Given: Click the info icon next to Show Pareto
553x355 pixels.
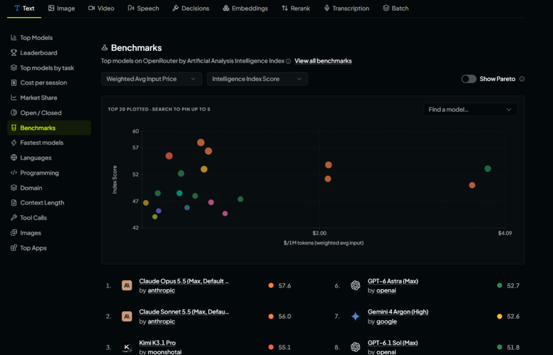Looking at the screenshot, I should (x=522, y=79).
